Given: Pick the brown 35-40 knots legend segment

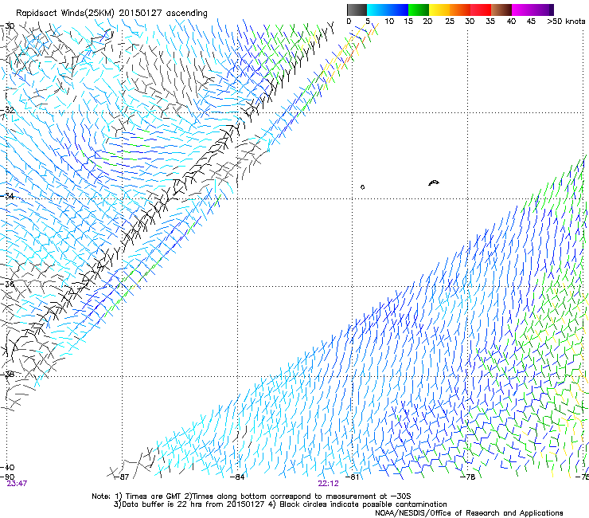Looking at the screenshot, I should 501,10.
